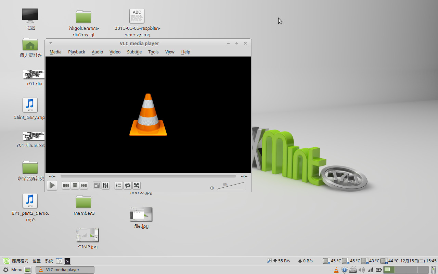Click the elapsed time label in VLC
Viewport: 438px width, 274px height.
pyautogui.click(x=52, y=176)
